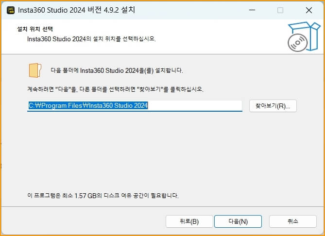Click the 1.57 GB disk space notice
This screenshot has width=325, height=236.
pyautogui.click(x=103, y=195)
